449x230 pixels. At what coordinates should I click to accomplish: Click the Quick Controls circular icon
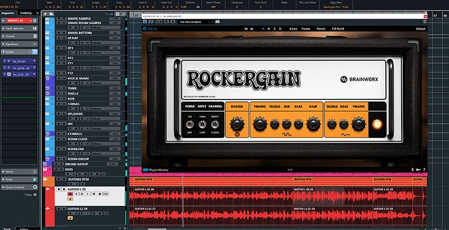pos(35,187)
